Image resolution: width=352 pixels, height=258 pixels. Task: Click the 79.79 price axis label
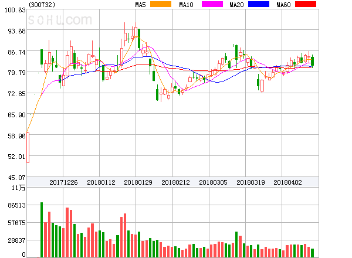coord(17,73)
